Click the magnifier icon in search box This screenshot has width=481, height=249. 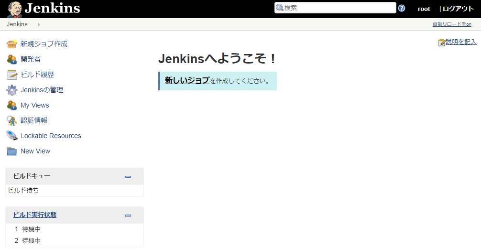tap(279, 8)
